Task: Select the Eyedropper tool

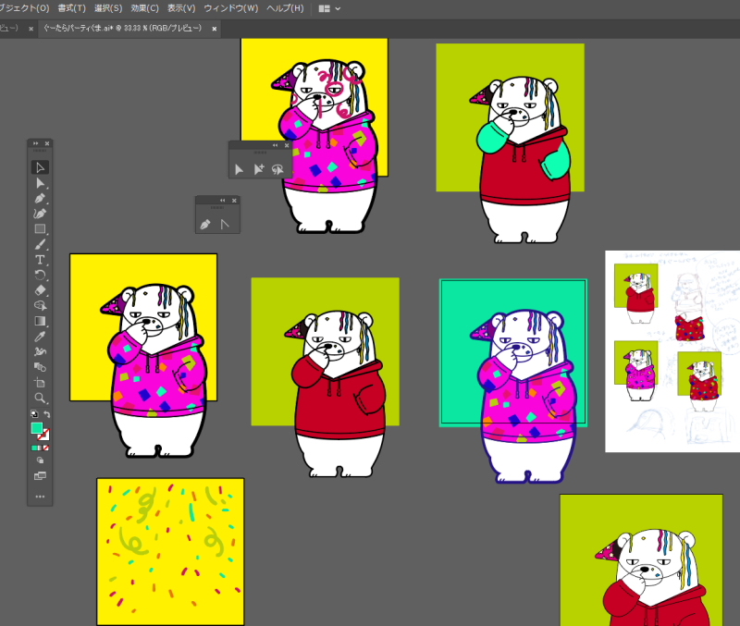Action: tap(40, 336)
